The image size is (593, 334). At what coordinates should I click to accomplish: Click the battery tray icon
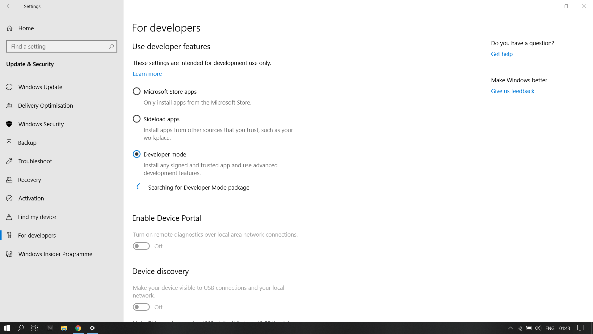click(529, 328)
